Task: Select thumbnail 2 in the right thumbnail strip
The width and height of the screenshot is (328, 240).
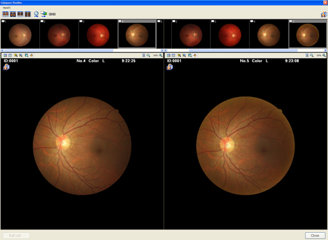Action: 191,34
